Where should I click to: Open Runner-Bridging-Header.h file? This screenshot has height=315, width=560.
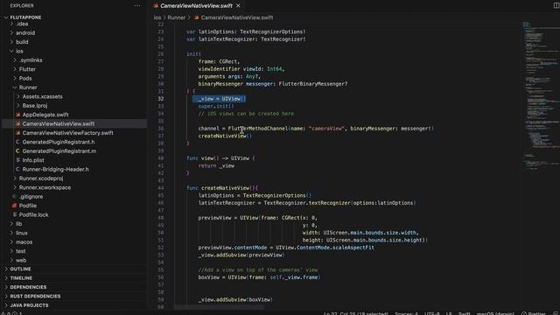55,169
